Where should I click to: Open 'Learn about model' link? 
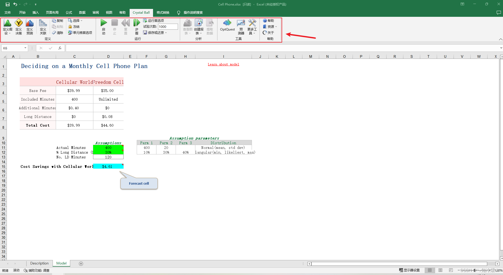[x=223, y=64]
